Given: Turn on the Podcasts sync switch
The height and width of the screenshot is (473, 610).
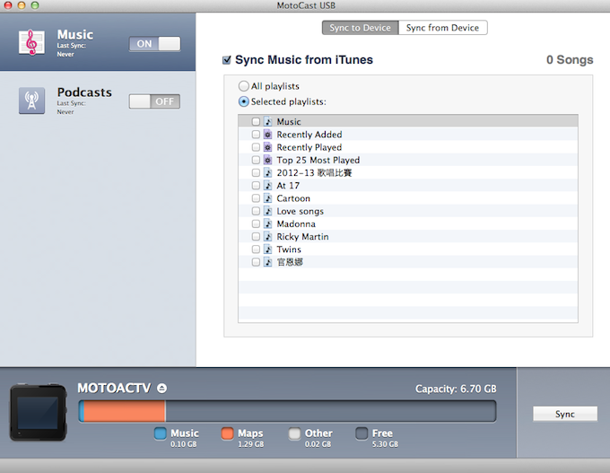Looking at the screenshot, I should [155, 101].
